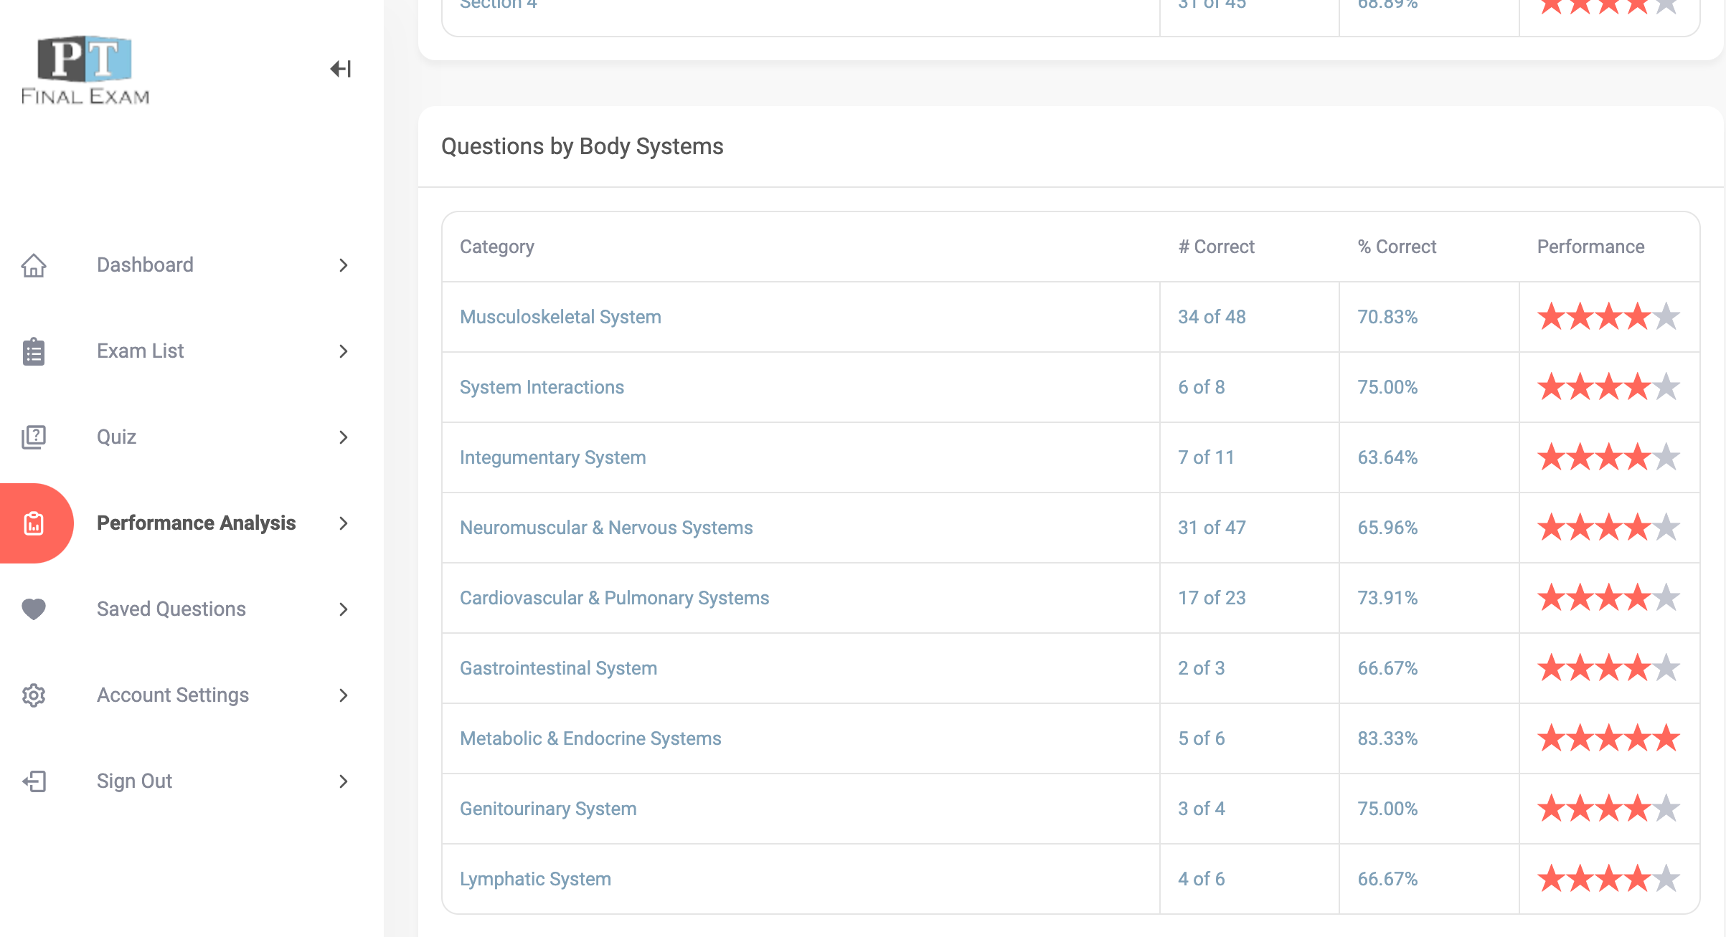Click the Category column header
The height and width of the screenshot is (937, 1726).
[x=497, y=247]
